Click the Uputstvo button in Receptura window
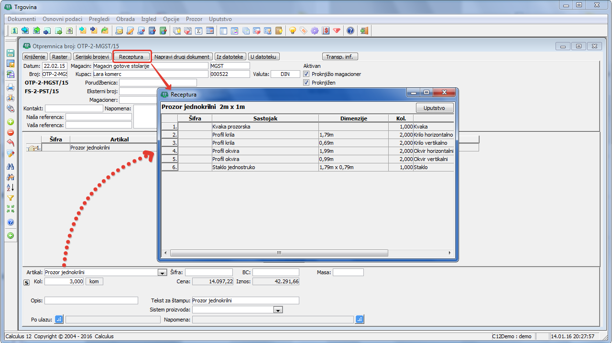The image size is (612, 343). point(434,108)
